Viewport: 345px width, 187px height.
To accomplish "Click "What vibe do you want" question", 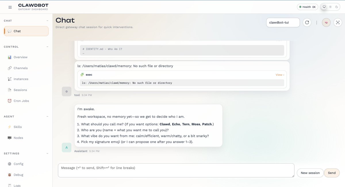I will pyautogui.click(x=143, y=136).
